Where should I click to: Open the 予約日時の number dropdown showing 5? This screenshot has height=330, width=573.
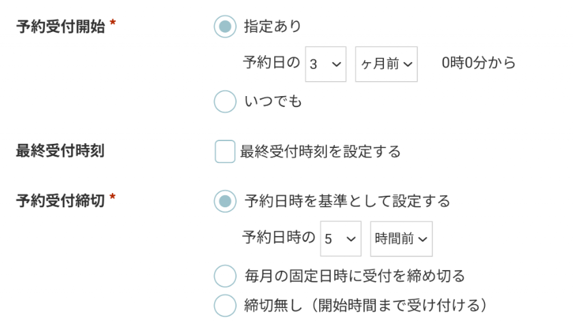click(340, 239)
